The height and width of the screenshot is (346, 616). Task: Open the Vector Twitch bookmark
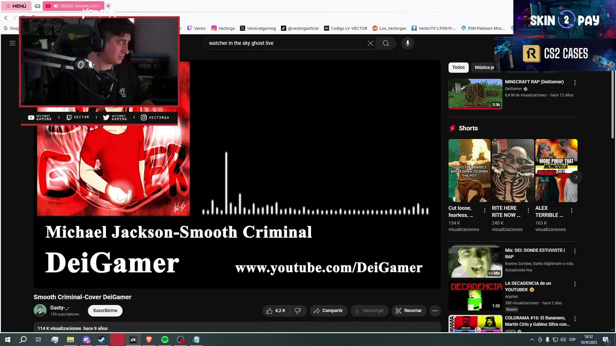tap(196, 28)
